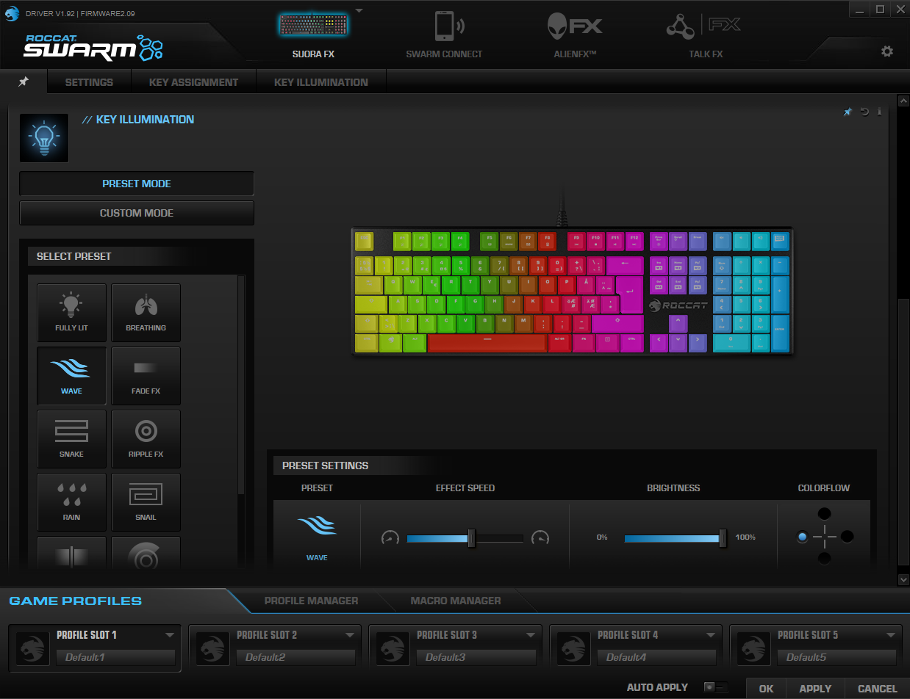The width and height of the screenshot is (910, 699).
Task: Choose the Breathing lighting preset
Action: 146,313
